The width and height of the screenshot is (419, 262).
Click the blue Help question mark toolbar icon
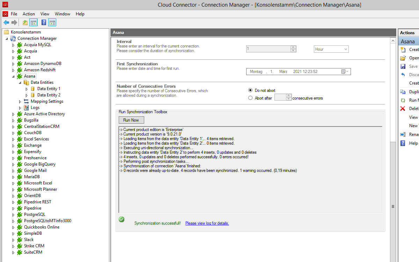[44, 23]
